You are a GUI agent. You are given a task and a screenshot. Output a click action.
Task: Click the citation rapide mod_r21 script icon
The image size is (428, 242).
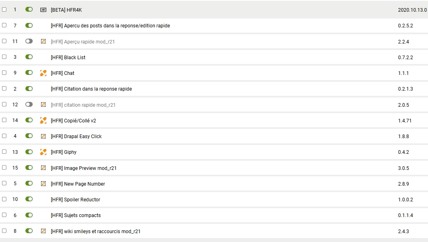43,105
